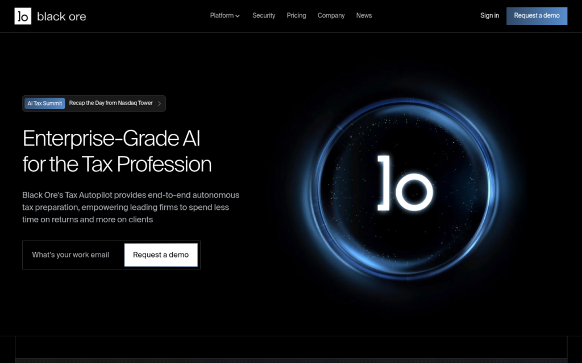Screen dimensions: 582x363
Task: Click the AI Tax Summit badge
Action: tap(44, 103)
